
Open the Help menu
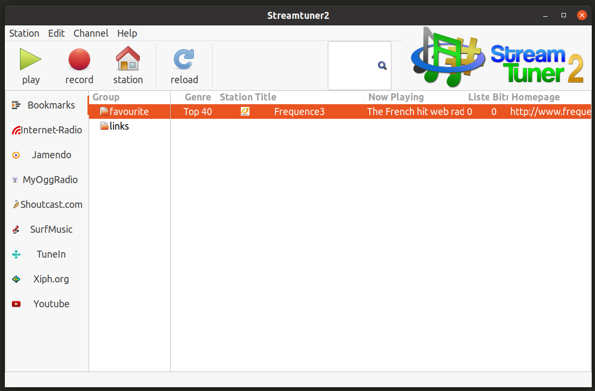tap(127, 33)
